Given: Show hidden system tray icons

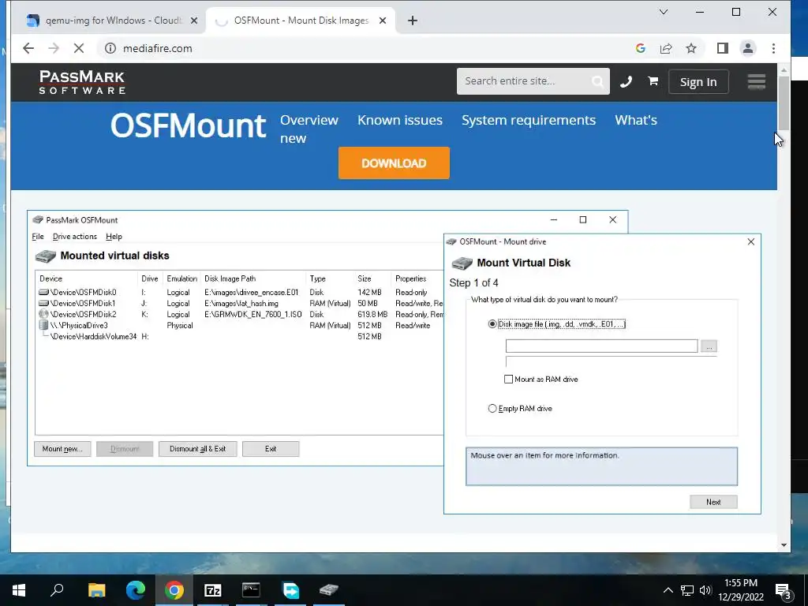Looking at the screenshot, I should click(x=668, y=590).
